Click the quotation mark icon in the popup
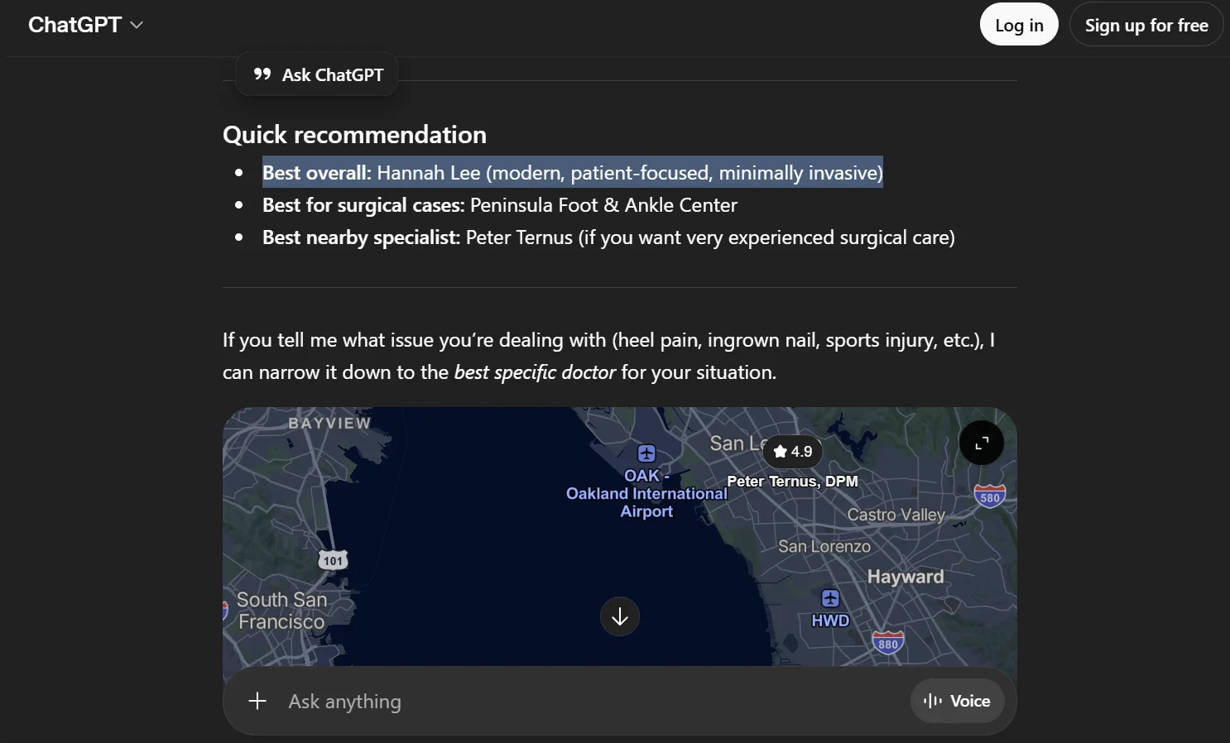The image size is (1230, 743). tap(262, 74)
